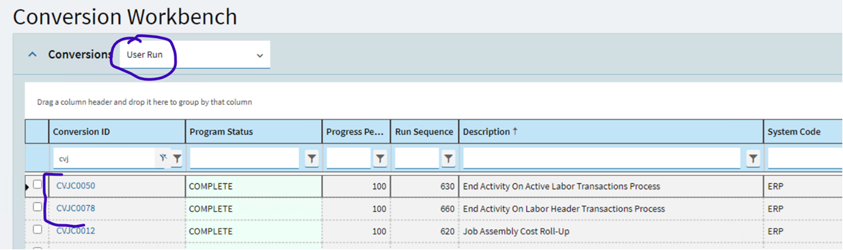This screenshot has height=250, width=843.
Task: Open the CVJC0012 conversion link
Action: 76,231
